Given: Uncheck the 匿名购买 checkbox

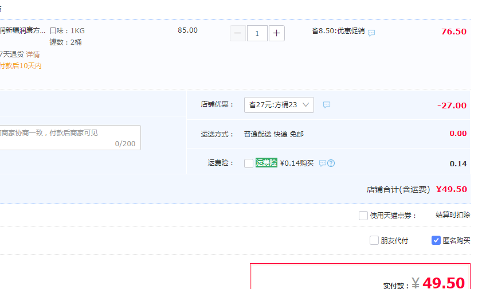Looking at the screenshot, I should (x=436, y=240).
